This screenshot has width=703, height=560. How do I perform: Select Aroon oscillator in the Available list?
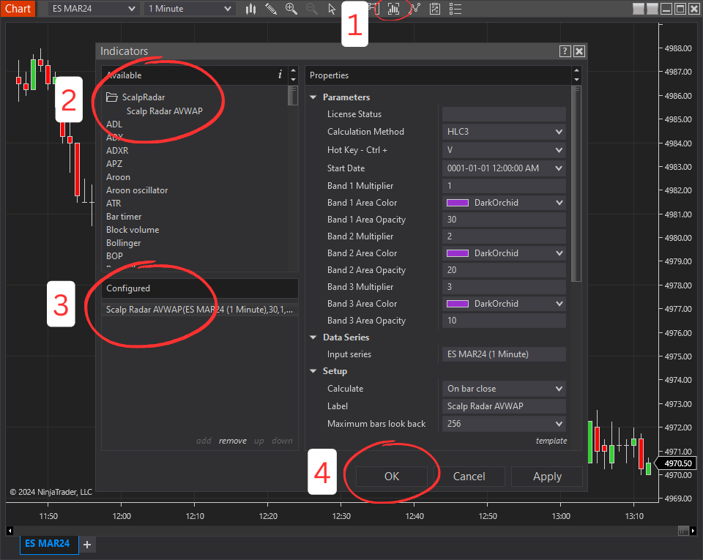pyautogui.click(x=137, y=190)
